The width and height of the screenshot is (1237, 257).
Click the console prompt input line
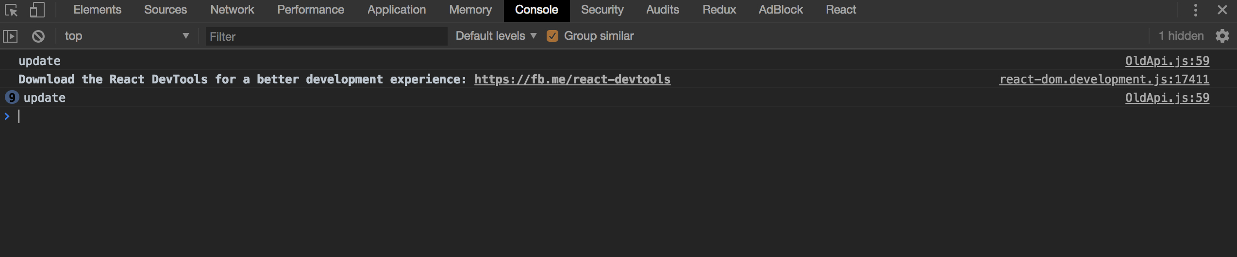tap(291, 116)
